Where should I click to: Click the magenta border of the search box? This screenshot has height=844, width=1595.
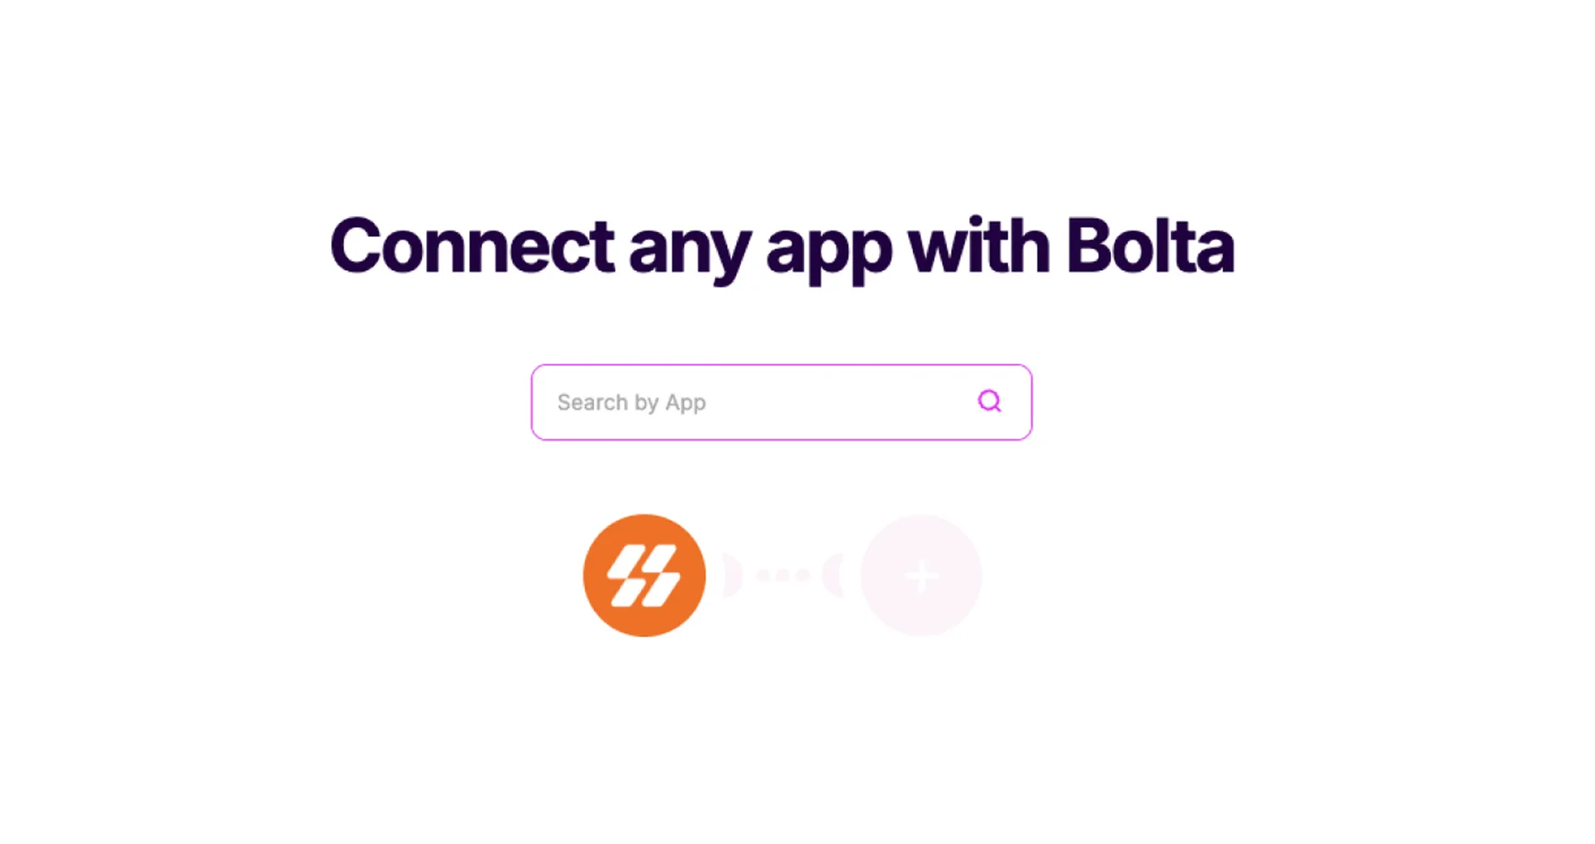[x=782, y=366]
